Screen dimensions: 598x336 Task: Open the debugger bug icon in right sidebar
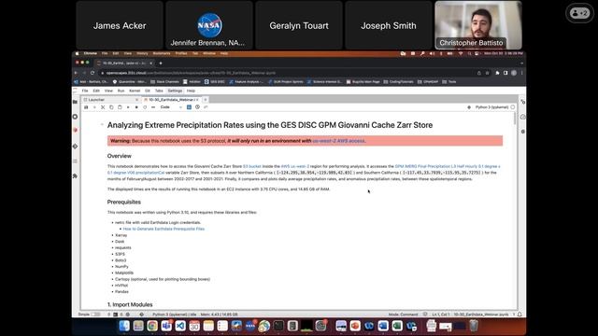523,132
